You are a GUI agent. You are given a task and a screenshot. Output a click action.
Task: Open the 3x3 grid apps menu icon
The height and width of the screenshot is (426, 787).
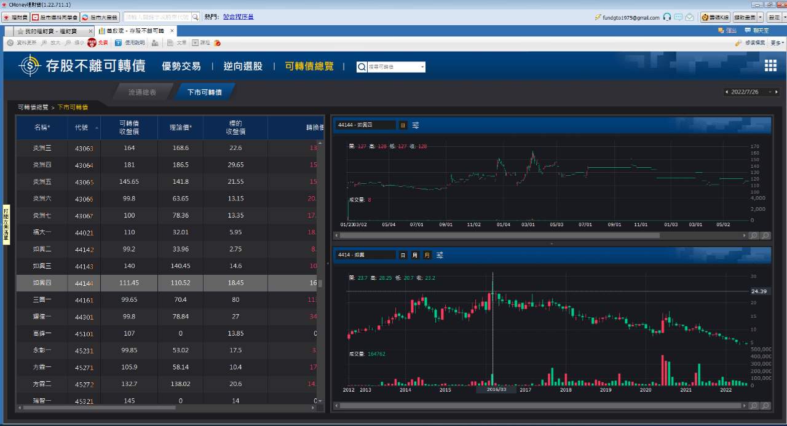point(770,66)
